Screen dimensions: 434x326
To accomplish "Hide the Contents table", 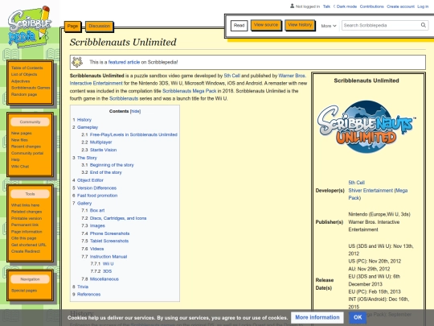I will click(135, 111).
